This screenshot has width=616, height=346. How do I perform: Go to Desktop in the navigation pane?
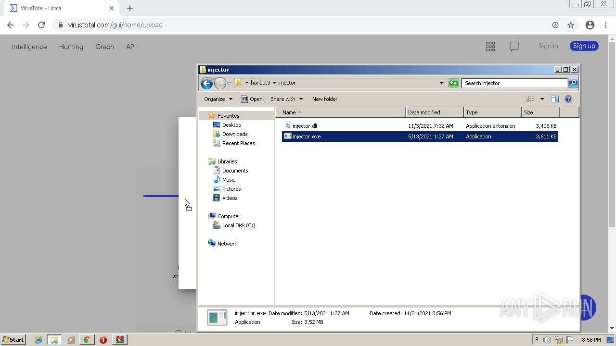[231, 125]
